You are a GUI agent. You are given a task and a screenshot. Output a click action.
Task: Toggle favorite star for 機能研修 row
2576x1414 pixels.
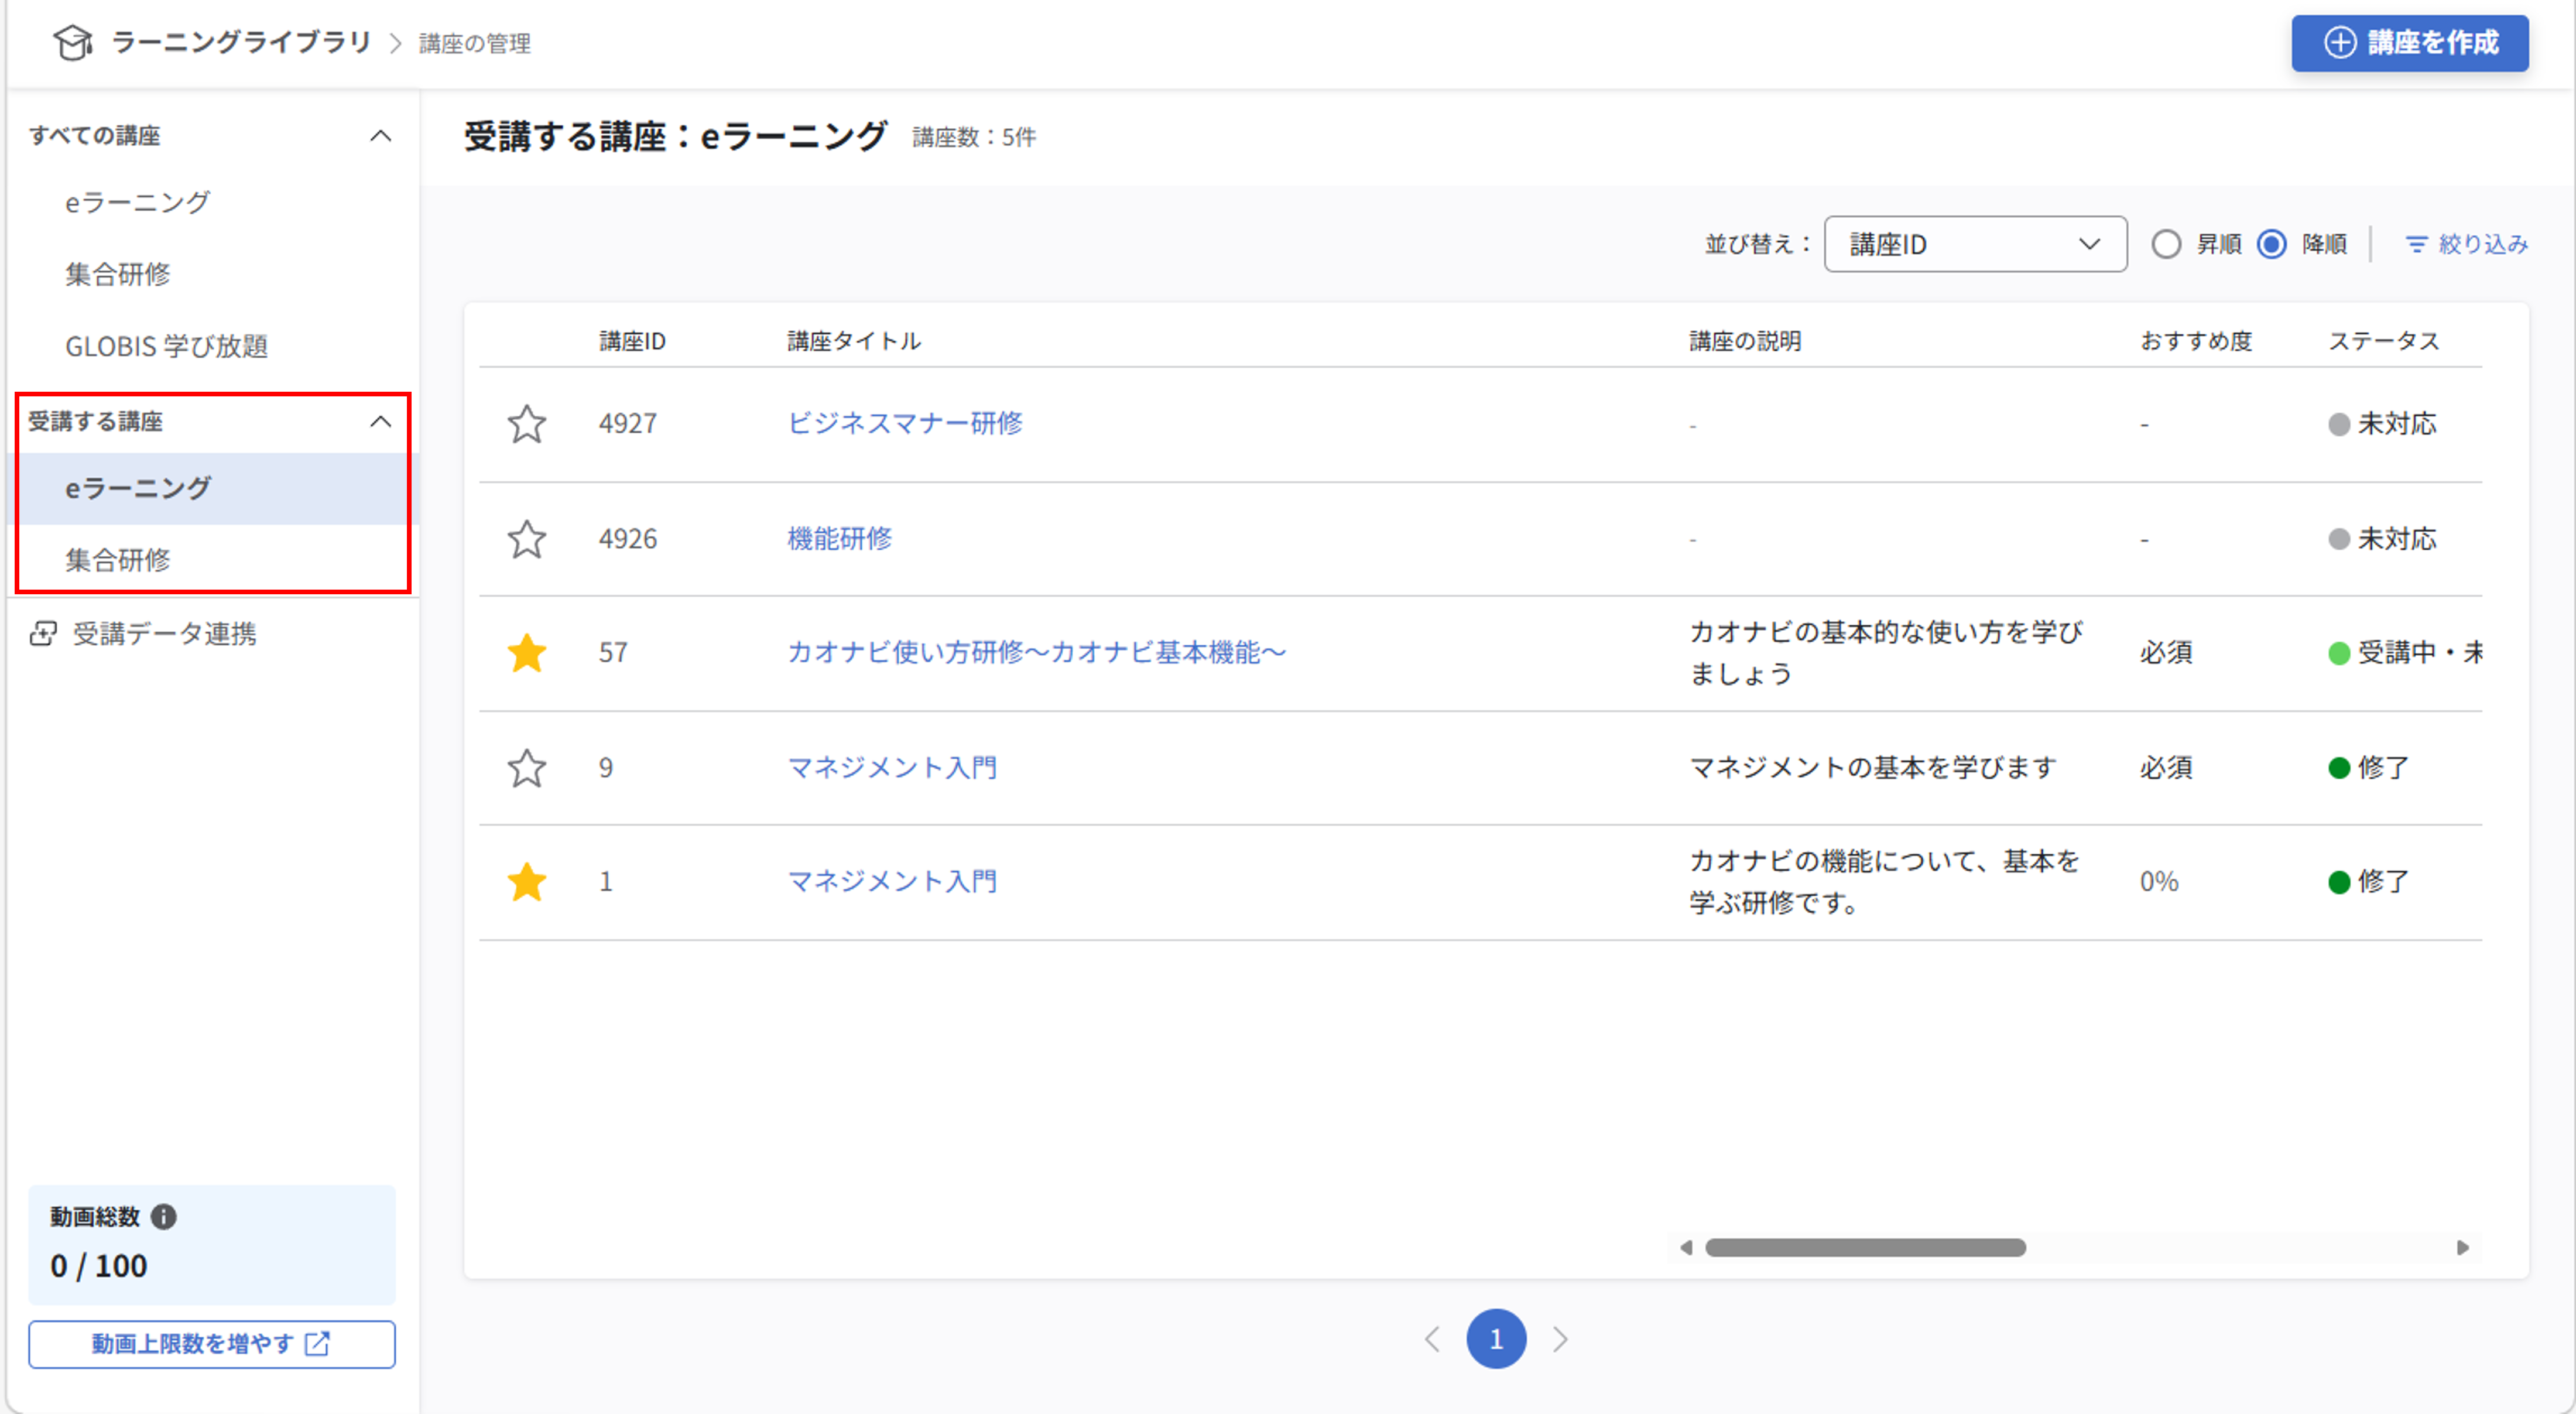pyautogui.click(x=527, y=539)
